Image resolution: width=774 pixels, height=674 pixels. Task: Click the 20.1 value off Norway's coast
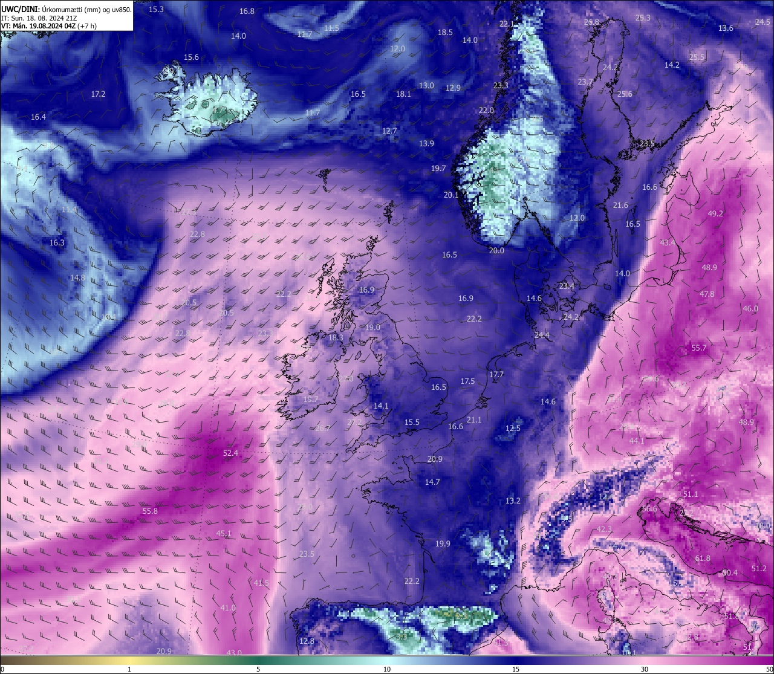451,195
